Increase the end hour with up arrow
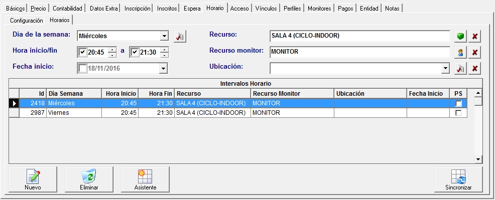Screen dimensions: 495x200 164,50
